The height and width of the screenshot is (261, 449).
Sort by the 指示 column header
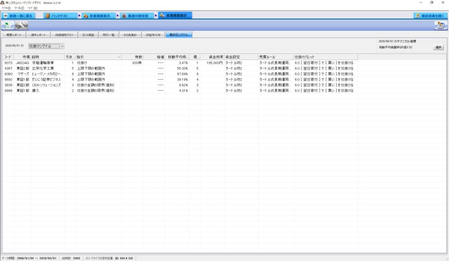98,57
